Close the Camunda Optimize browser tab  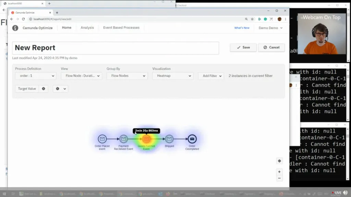pyautogui.click(x=50, y=13)
